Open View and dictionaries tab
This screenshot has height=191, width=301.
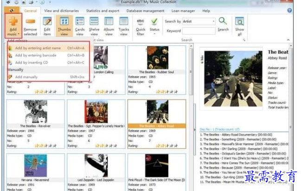coord(61,11)
